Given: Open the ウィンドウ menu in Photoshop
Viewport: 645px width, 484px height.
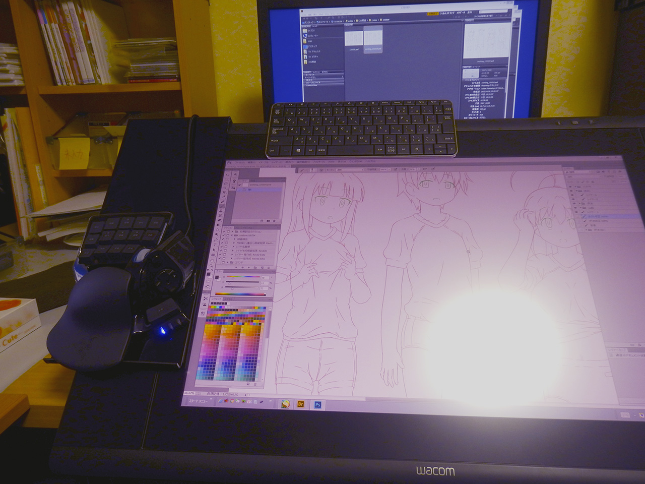Looking at the screenshot, I should coord(356,161).
